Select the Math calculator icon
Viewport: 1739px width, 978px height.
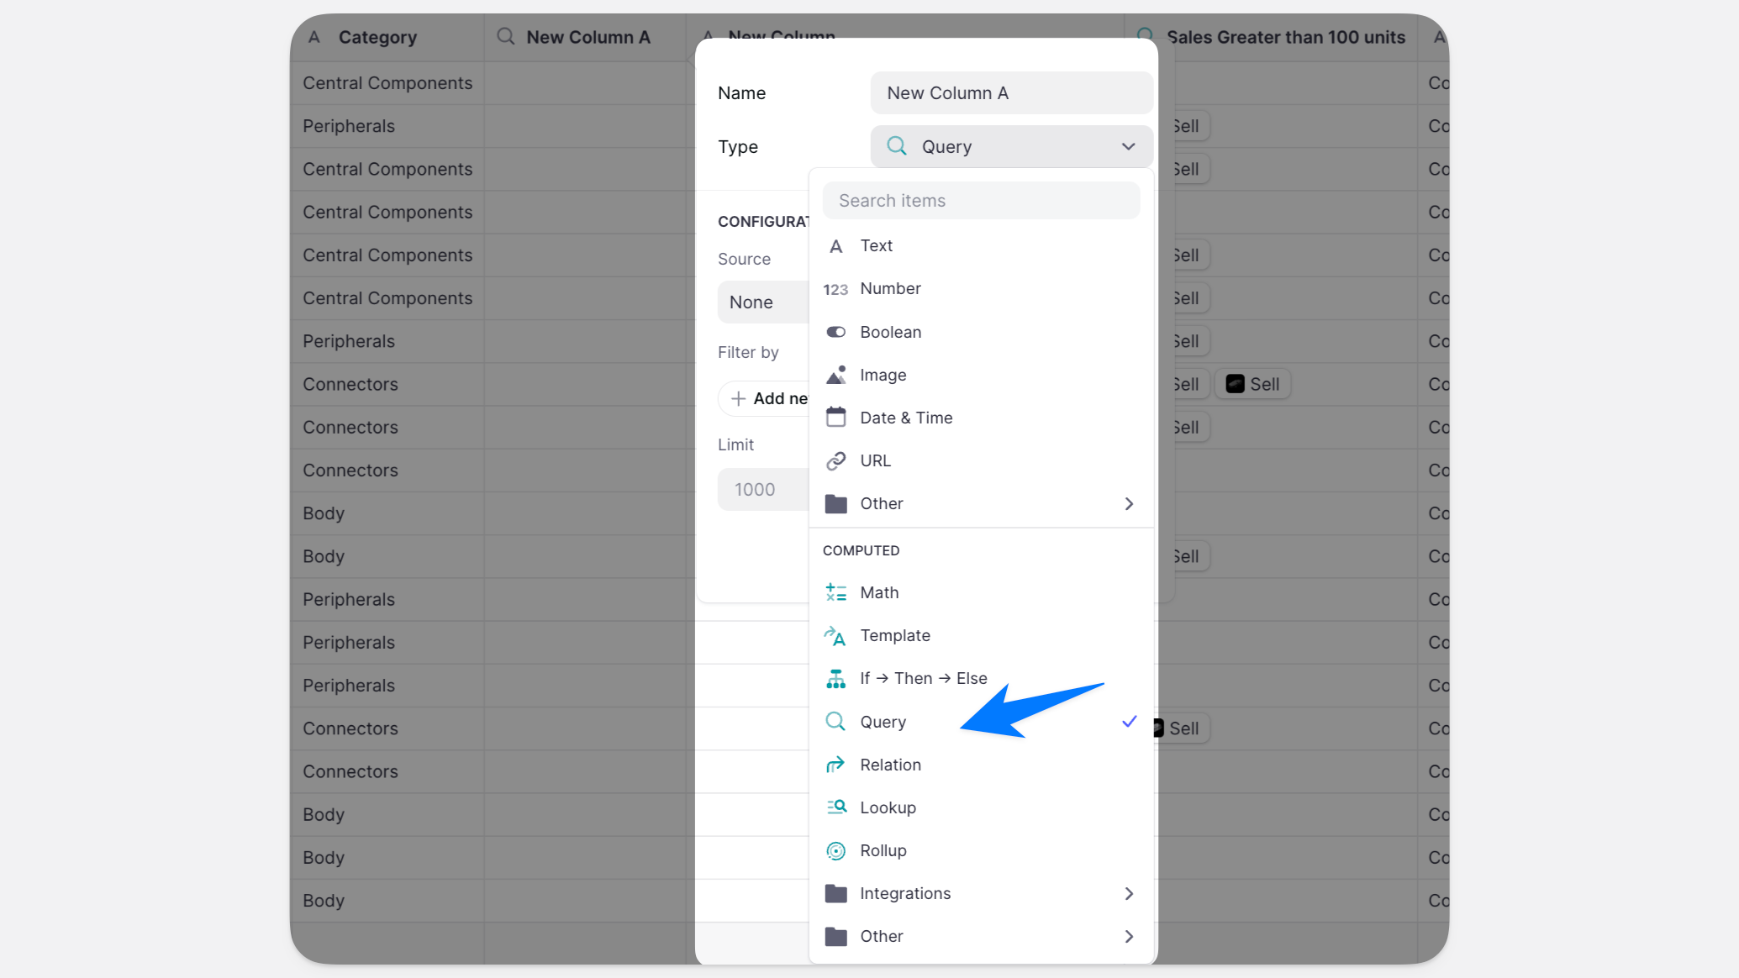click(835, 592)
